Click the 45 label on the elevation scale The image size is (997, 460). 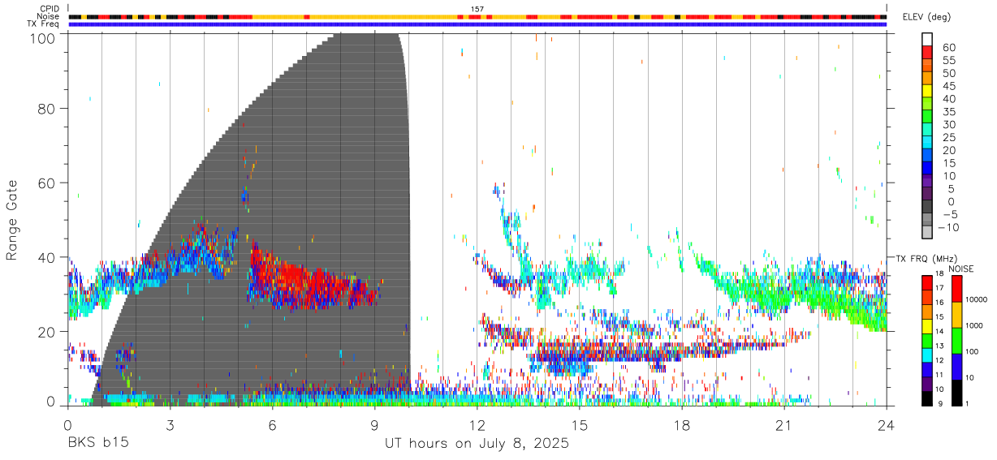point(949,86)
